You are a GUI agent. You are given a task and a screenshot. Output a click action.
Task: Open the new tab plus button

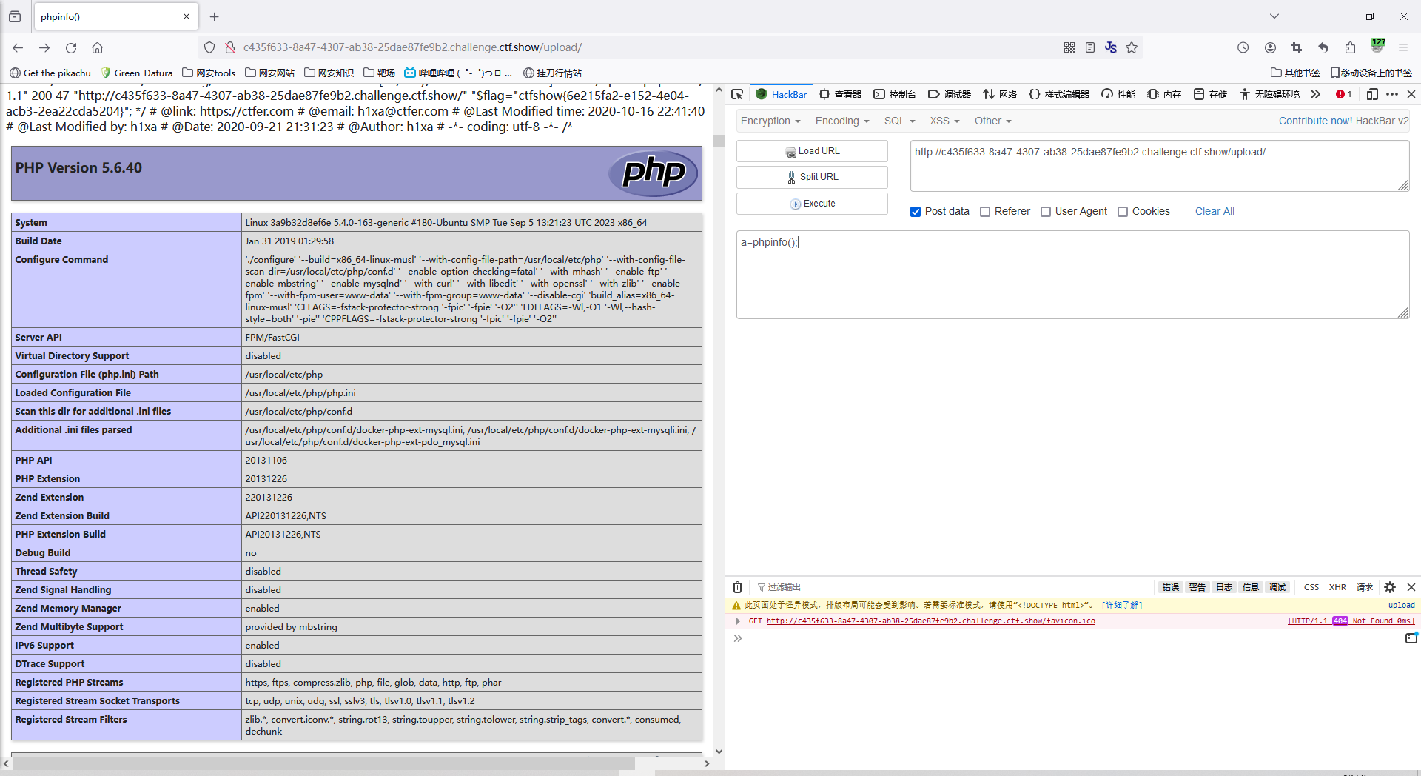coord(215,16)
